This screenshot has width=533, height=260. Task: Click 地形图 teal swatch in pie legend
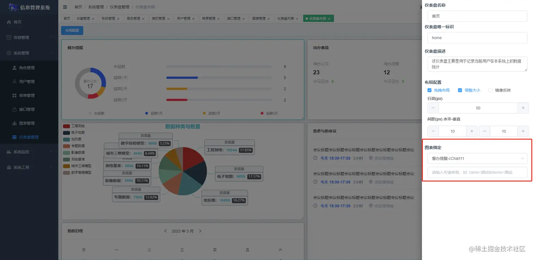tap(66, 139)
